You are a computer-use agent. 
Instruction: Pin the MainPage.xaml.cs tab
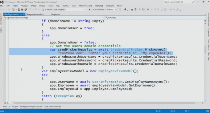tap(21, 14)
